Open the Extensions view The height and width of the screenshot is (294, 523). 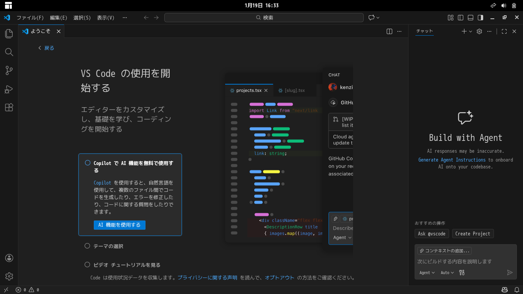9,108
